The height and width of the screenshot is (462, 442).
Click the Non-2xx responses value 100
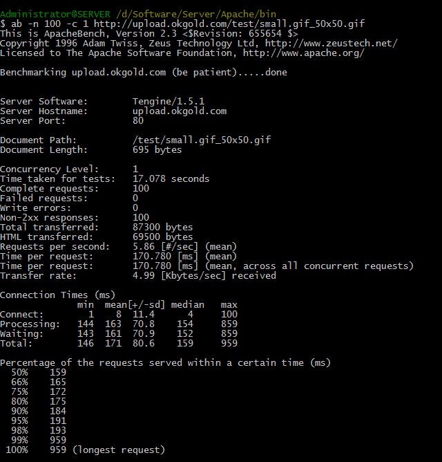point(141,218)
